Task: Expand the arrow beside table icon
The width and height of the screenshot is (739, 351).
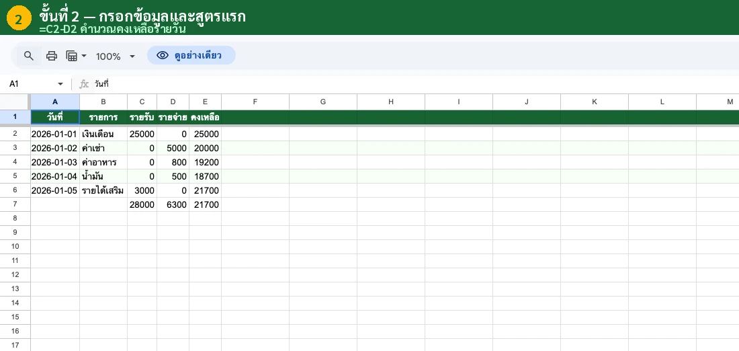Action: (x=85, y=56)
